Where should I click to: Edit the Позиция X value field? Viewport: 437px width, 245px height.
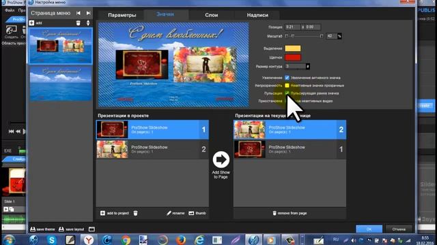[292, 27]
